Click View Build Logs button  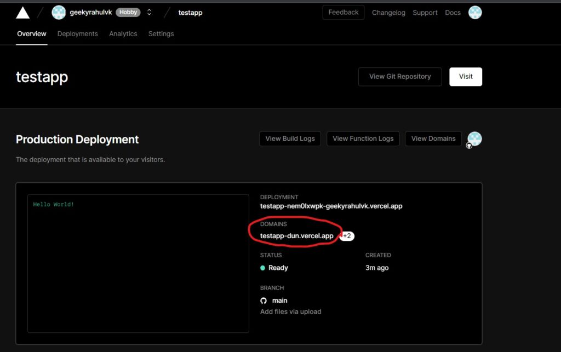(290, 139)
